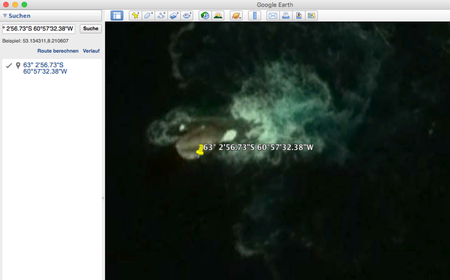Add a placemark with the pushpin tool
450x280 pixels.
pos(135,15)
